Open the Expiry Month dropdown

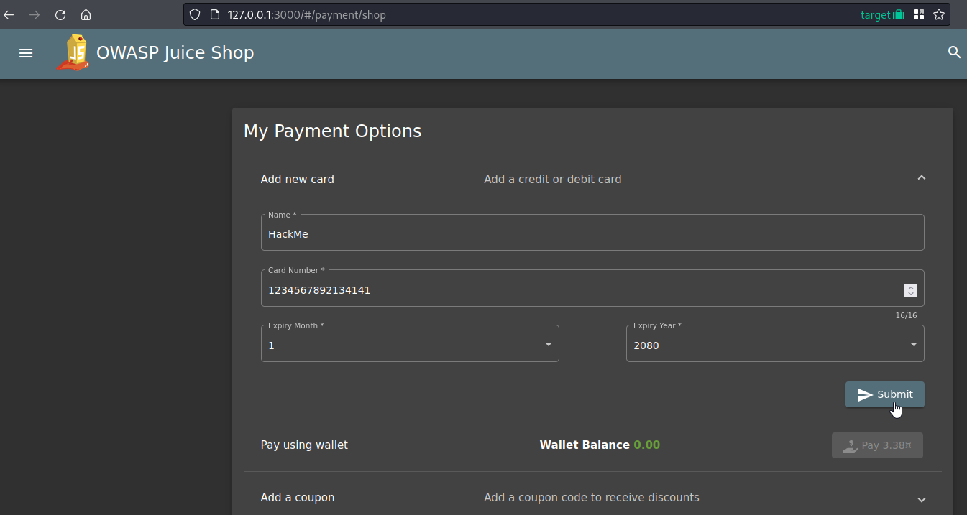(x=410, y=345)
